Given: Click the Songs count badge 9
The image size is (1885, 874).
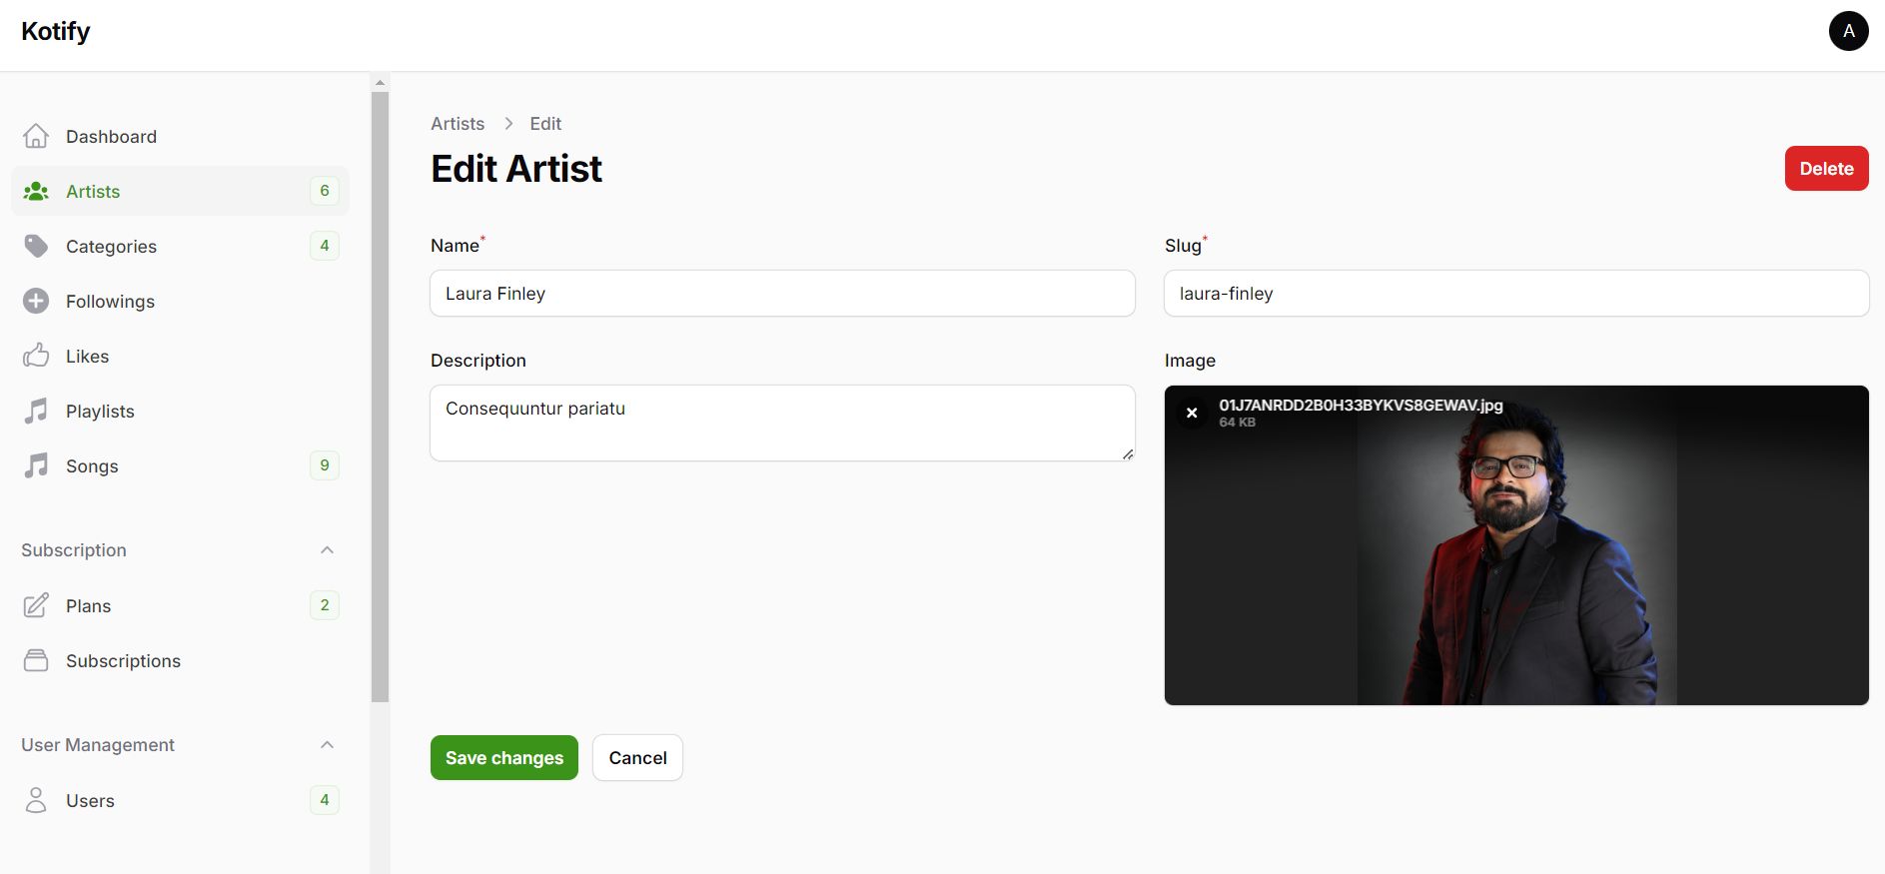Looking at the screenshot, I should coord(325,465).
